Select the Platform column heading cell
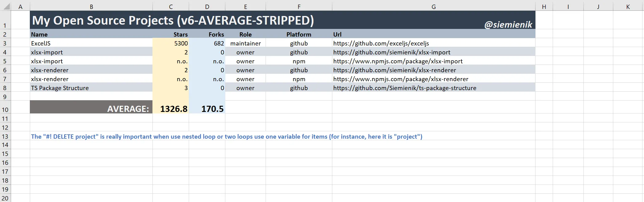 coord(299,34)
